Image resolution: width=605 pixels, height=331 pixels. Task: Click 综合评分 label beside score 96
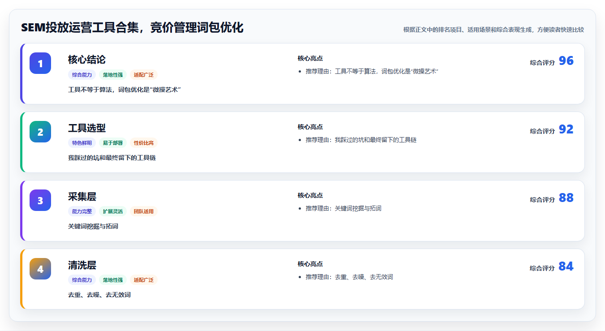click(542, 63)
